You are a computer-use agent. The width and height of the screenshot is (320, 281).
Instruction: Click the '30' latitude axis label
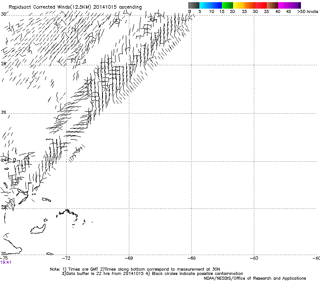pyautogui.click(x=3, y=14)
